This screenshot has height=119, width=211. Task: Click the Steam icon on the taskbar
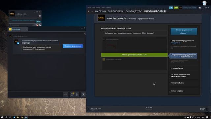point(26,117)
